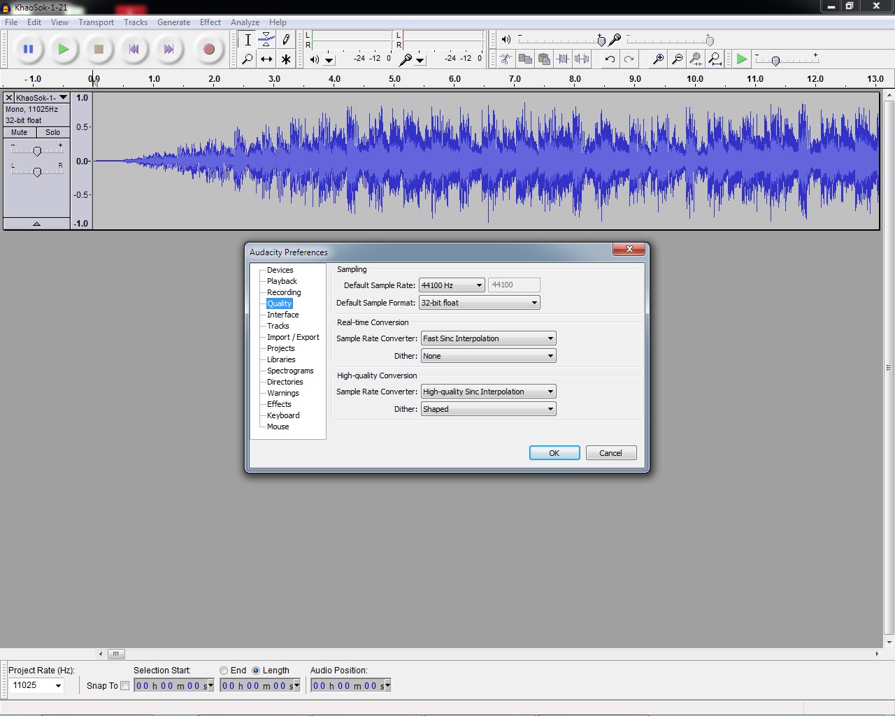The height and width of the screenshot is (716, 895).
Task: Select the Zoom magnifier tool
Action: click(248, 59)
